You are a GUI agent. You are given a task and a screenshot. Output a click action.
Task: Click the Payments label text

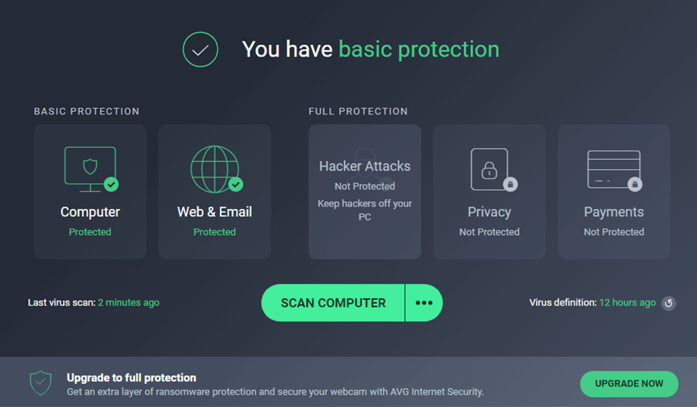click(614, 212)
